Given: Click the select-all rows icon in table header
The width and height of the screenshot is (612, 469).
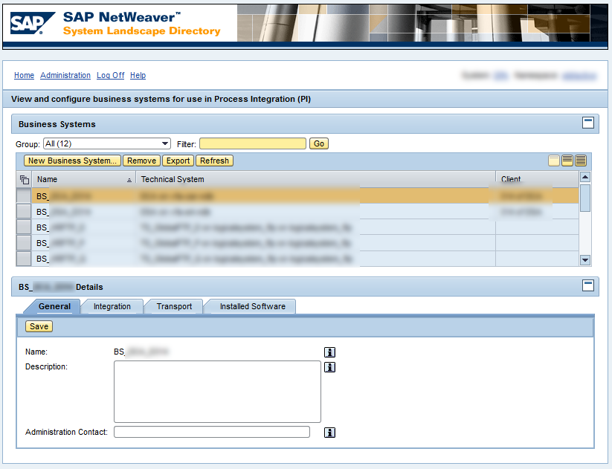Looking at the screenshot, I should point(24,179).
